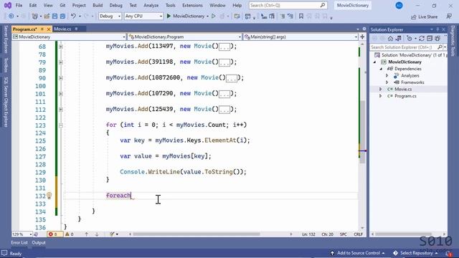The height and width of the screenshot is (258, 459).
Task: Click the split editor plus icon
Action: coord(362,37)
